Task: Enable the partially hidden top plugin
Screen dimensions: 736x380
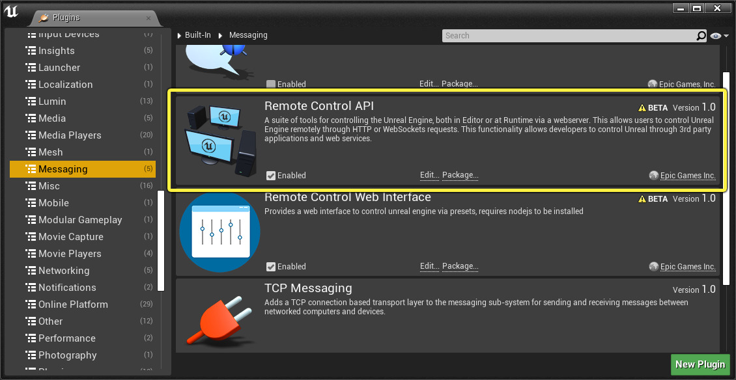Action: [271, 85]
